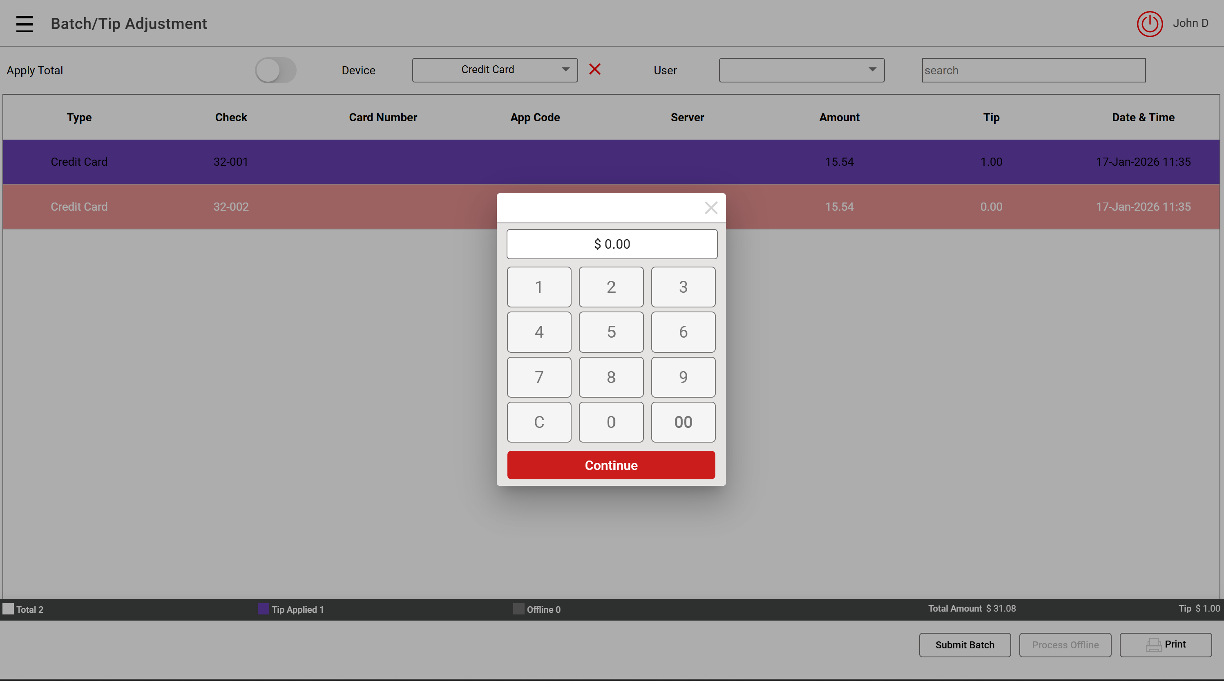Toggle the Apply Total switch
Screen dimensions: 1224x681
276,70
